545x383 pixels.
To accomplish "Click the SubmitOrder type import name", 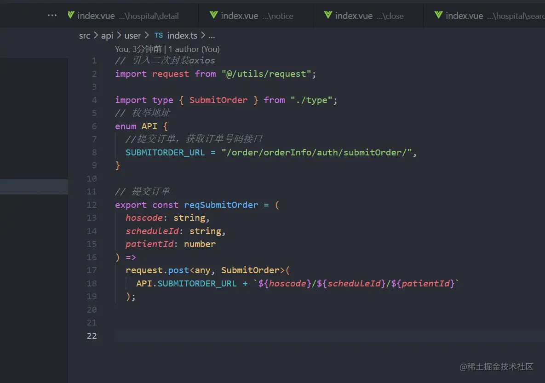I will click(x=218, y=100).
